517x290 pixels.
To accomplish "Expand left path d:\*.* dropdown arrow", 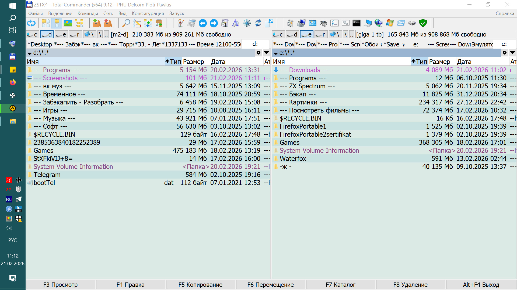I will coord(30,53).
